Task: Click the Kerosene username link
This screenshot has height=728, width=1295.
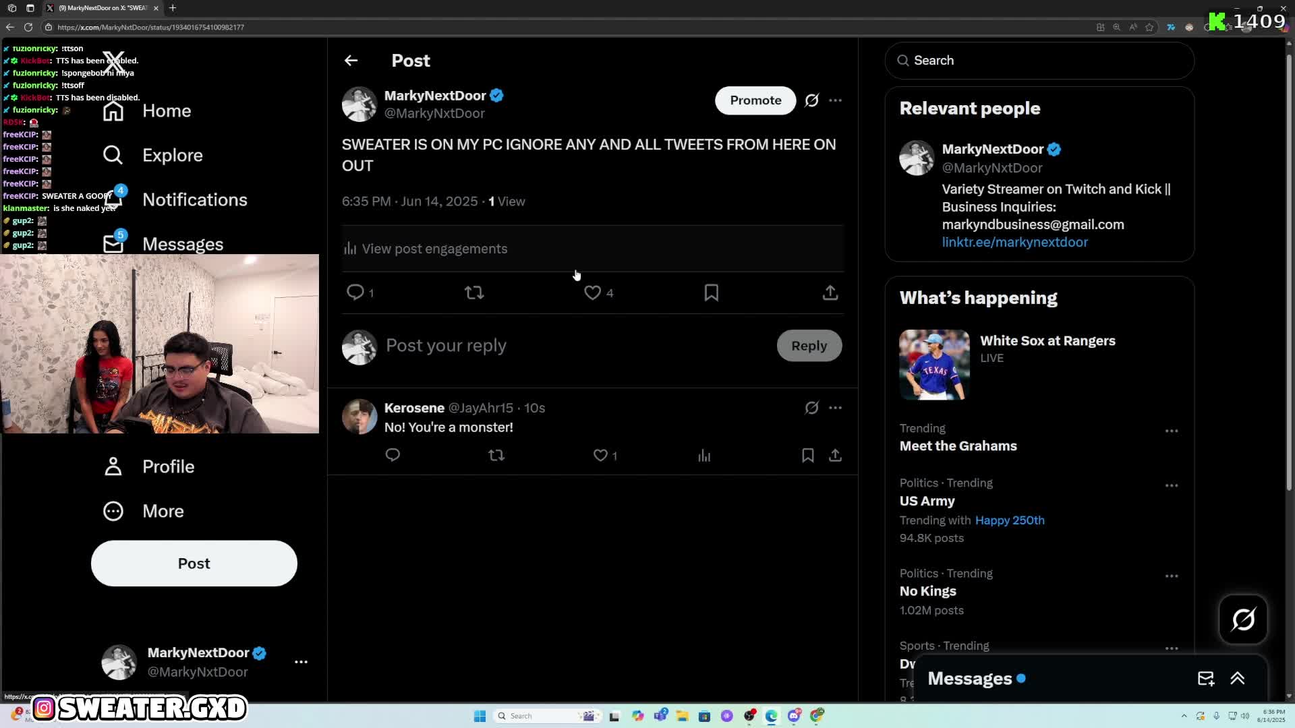Action: tap(414, 408)
